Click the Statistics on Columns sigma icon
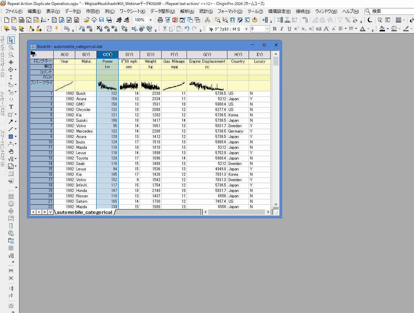 280,20
